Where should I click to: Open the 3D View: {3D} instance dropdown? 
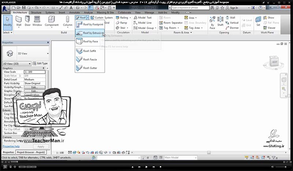pos(16,64)
